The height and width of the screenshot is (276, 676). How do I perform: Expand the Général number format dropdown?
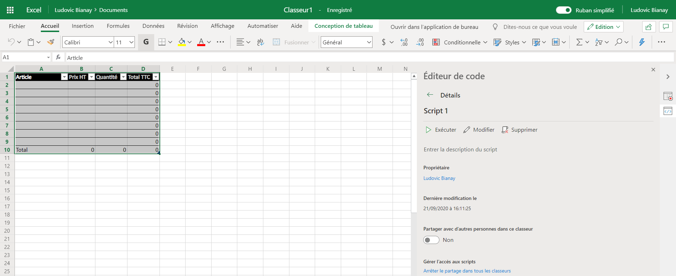tap(369, 42)
